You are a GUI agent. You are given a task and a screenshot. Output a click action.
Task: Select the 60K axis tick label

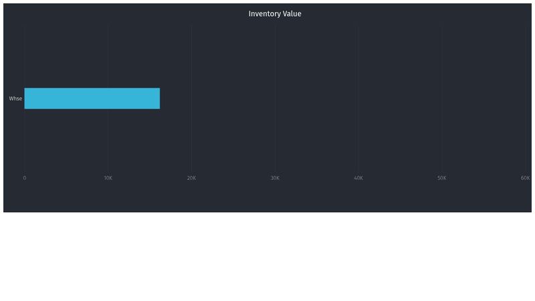[x=525, y=178]
